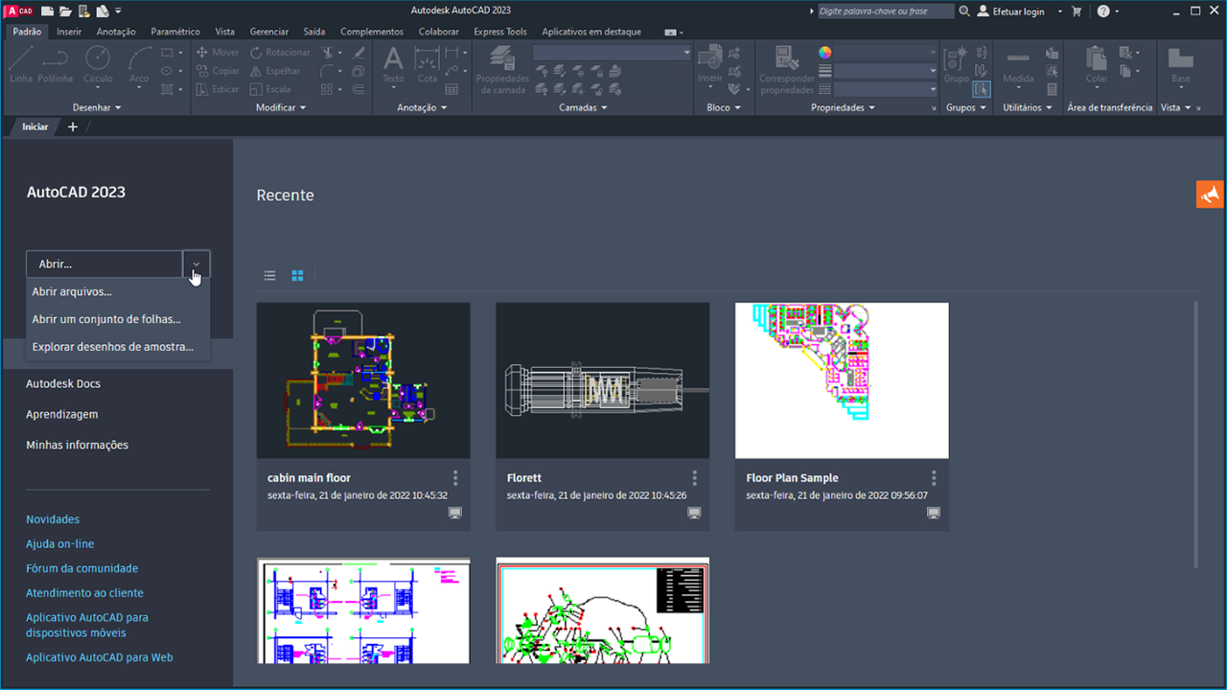Screen dimensions: 1227x690
Task: Select the Linha drawing tool
Action: (19, 67)
